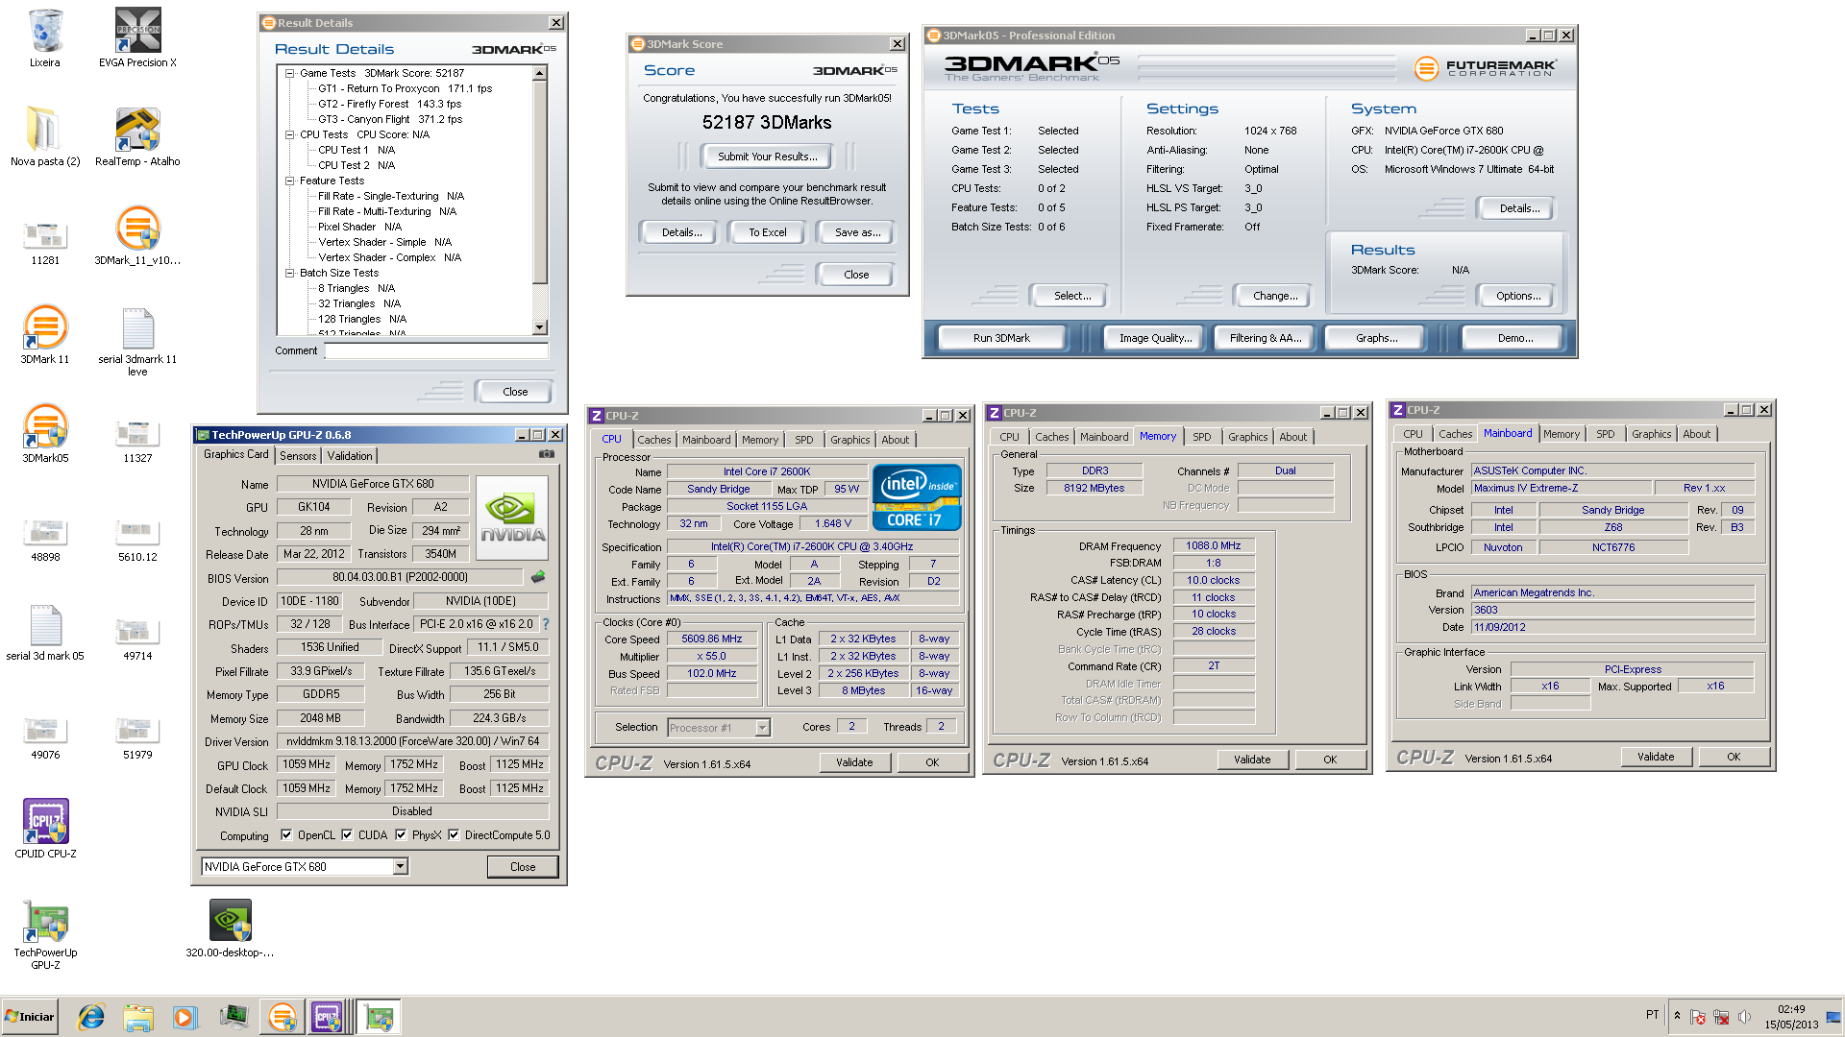The width and height of the screenshot is (1845, 1037).
Task: Open 320.00-desktop NVIDIA driver installer
Action: click(231, 928)
